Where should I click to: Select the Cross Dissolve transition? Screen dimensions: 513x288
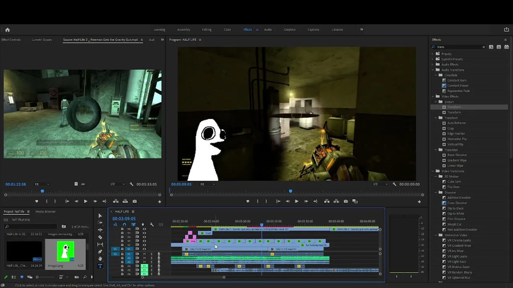457,203
